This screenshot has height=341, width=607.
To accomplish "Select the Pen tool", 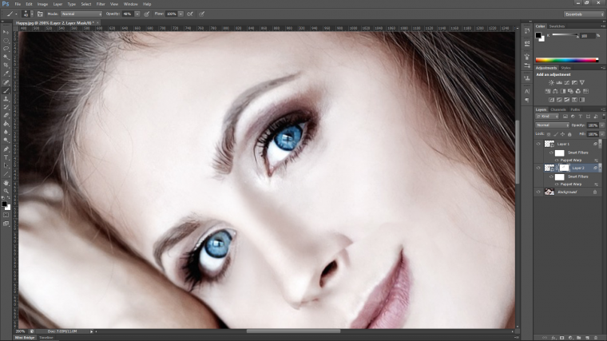I will 6,149.
